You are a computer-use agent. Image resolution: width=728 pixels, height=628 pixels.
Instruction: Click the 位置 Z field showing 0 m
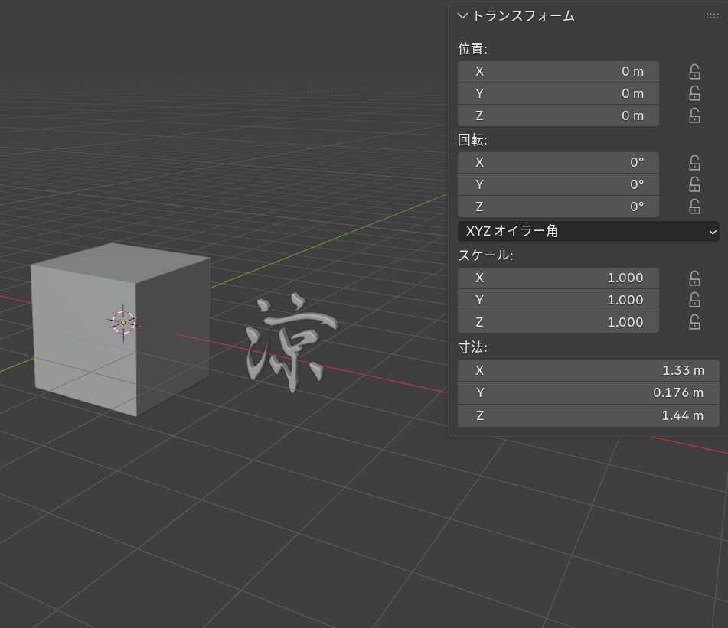point(558,116)
